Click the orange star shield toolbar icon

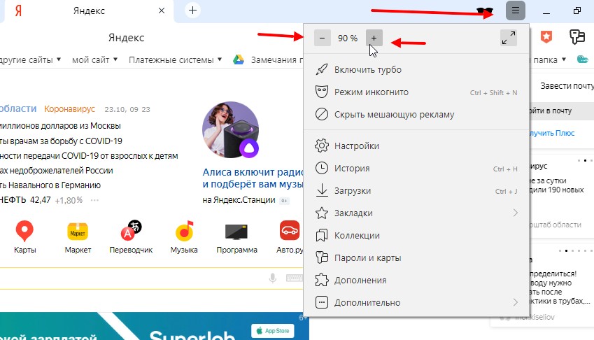tap(546, 36)
